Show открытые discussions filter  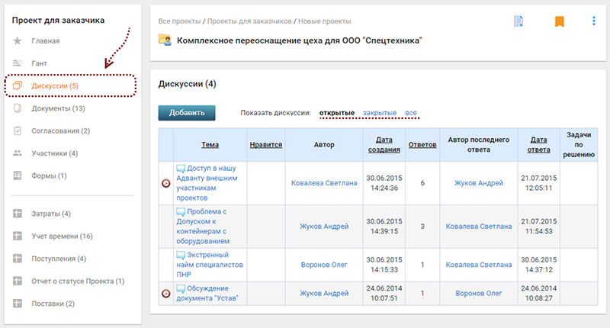click(x=336, y=114)
